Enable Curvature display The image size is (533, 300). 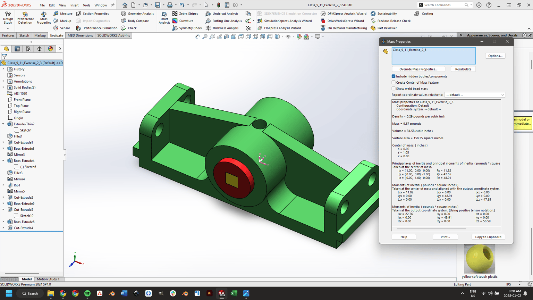183,21
